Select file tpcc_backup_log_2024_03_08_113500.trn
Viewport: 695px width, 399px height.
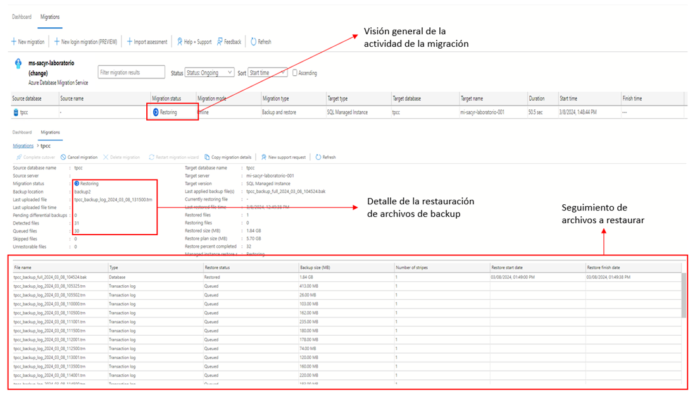(49, 366)
